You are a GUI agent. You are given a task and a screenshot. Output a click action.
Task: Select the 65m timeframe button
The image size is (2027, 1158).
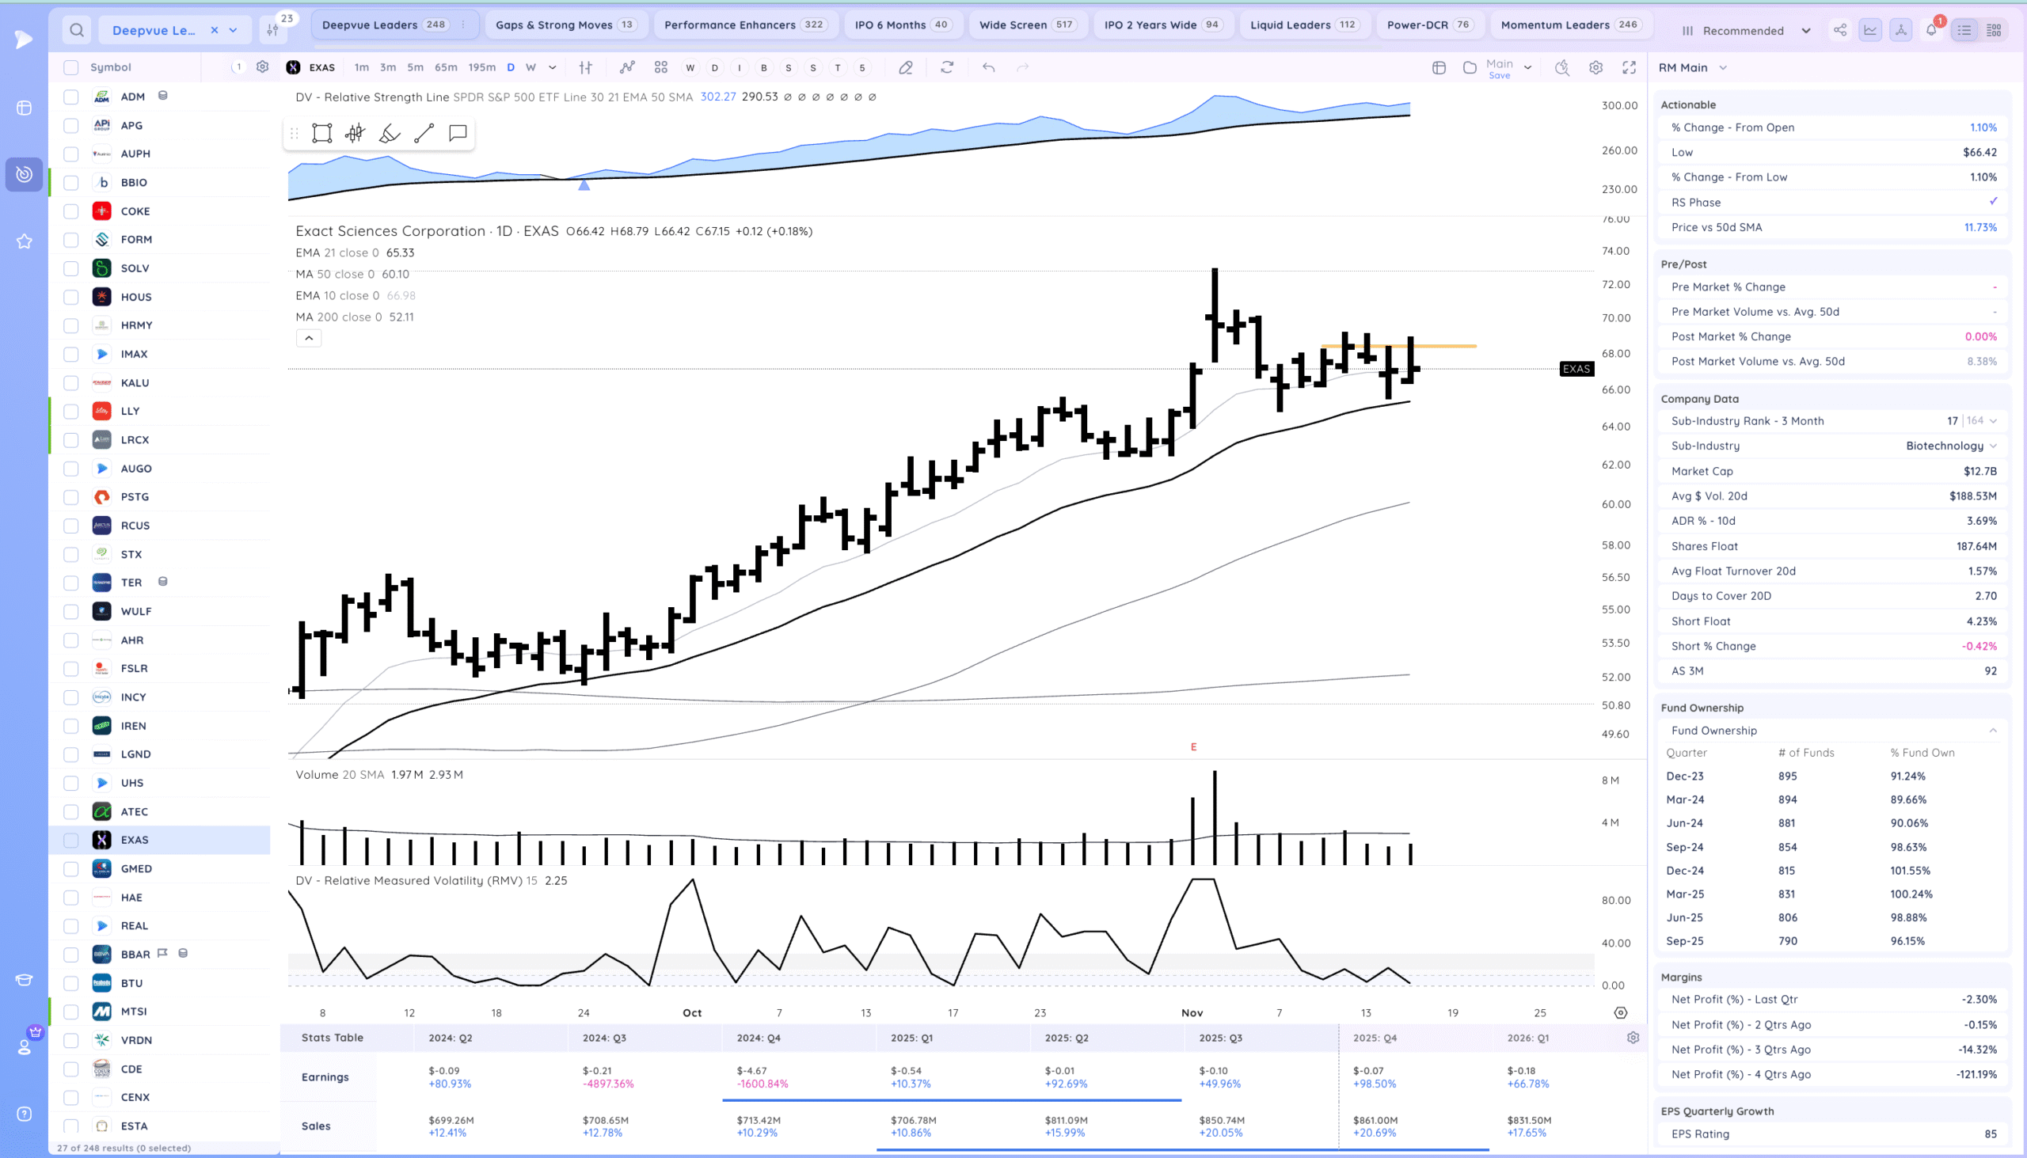tap(446, 67)
